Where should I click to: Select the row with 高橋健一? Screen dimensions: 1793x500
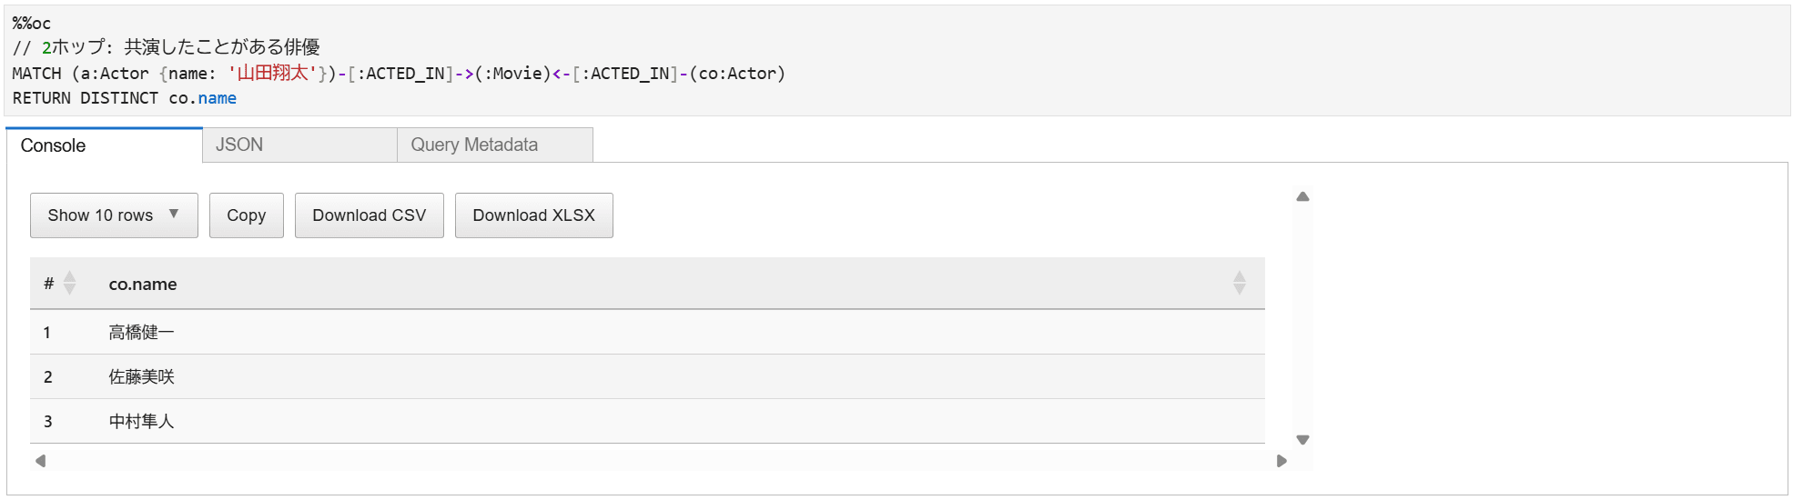tap(647, 332)
